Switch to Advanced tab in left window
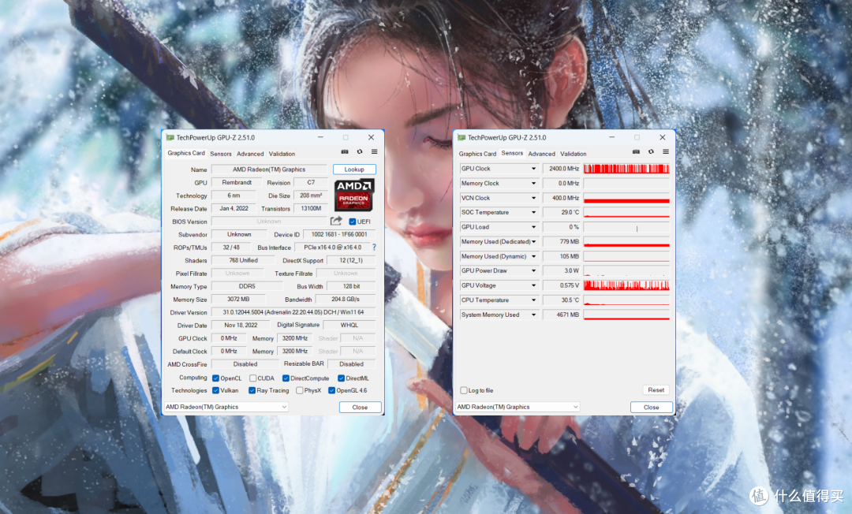 pos(250,154)
